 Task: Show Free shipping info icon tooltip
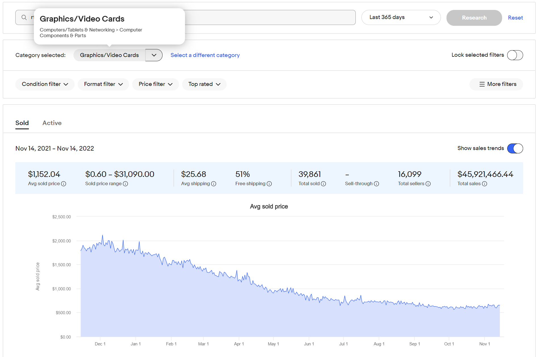pos(269,184)
